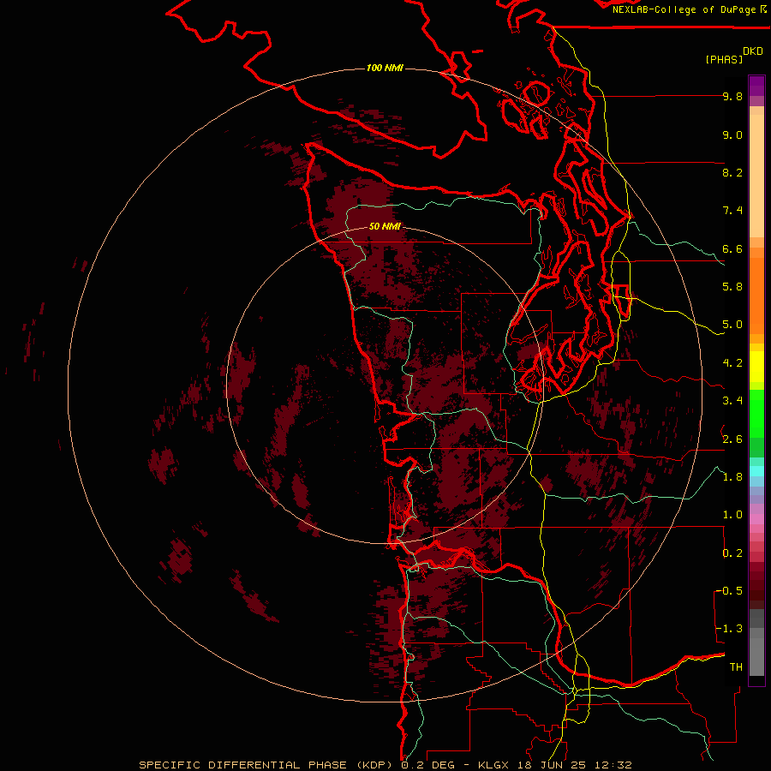771x771 pixels.
Task: Click the SPECIFIC DIFFERENTIAL PHASE caption text
Action: (243, 765)
